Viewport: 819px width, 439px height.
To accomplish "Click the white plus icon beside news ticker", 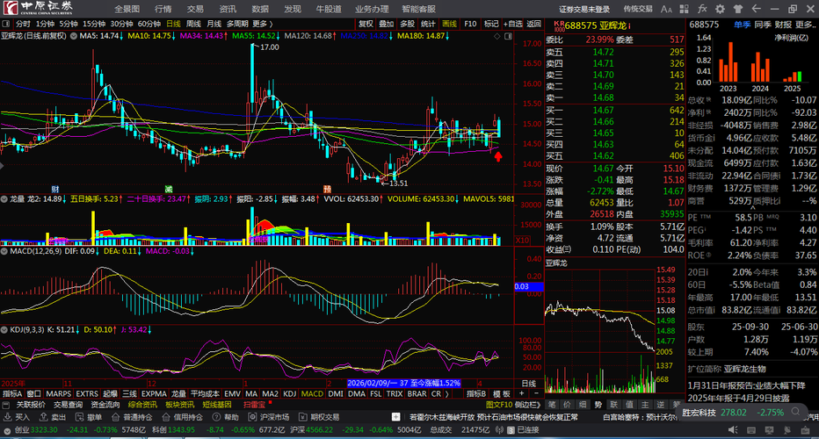I will point(396,416).
